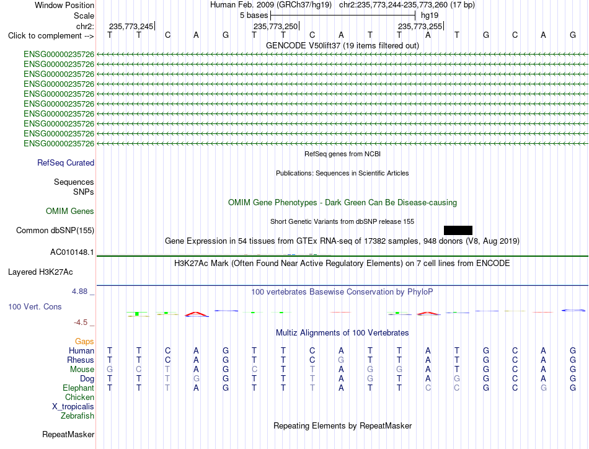Select the Elephant species label
The image size is (589, 449).
coord(79,388)
